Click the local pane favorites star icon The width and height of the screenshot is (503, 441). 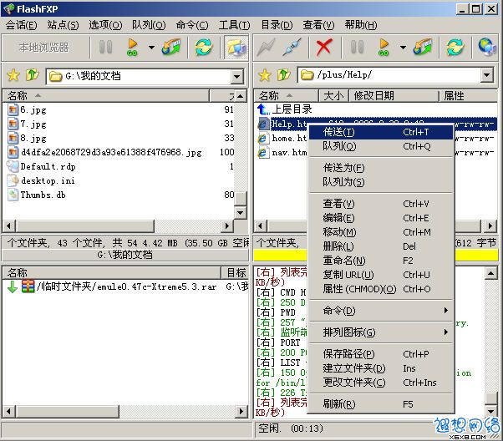point(13,75)
